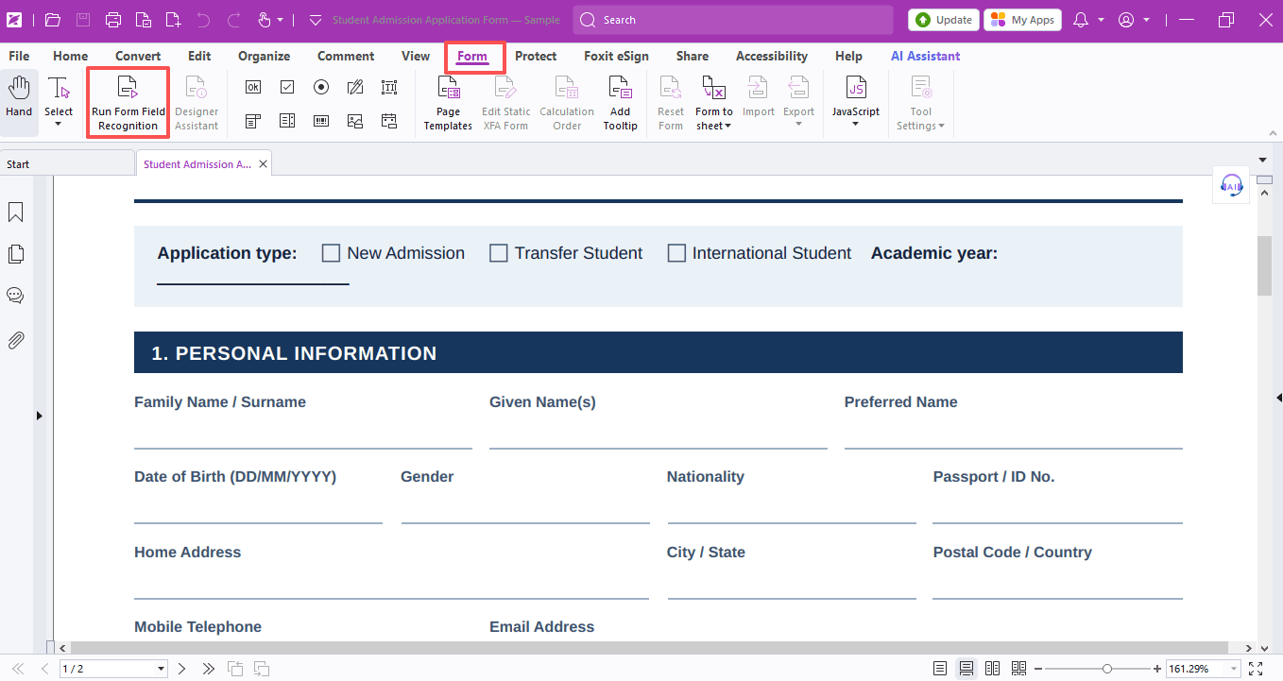Select the combo box field tool

(253, 121)
